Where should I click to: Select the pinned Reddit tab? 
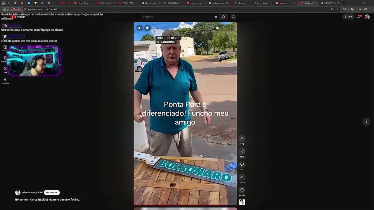[22, 3]
